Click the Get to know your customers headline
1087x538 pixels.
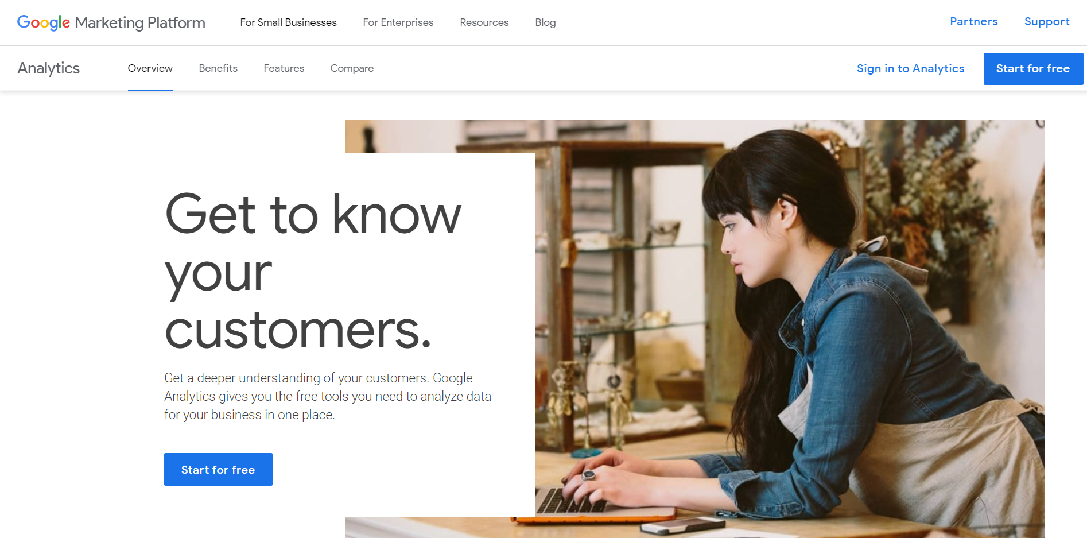point(313,271)
